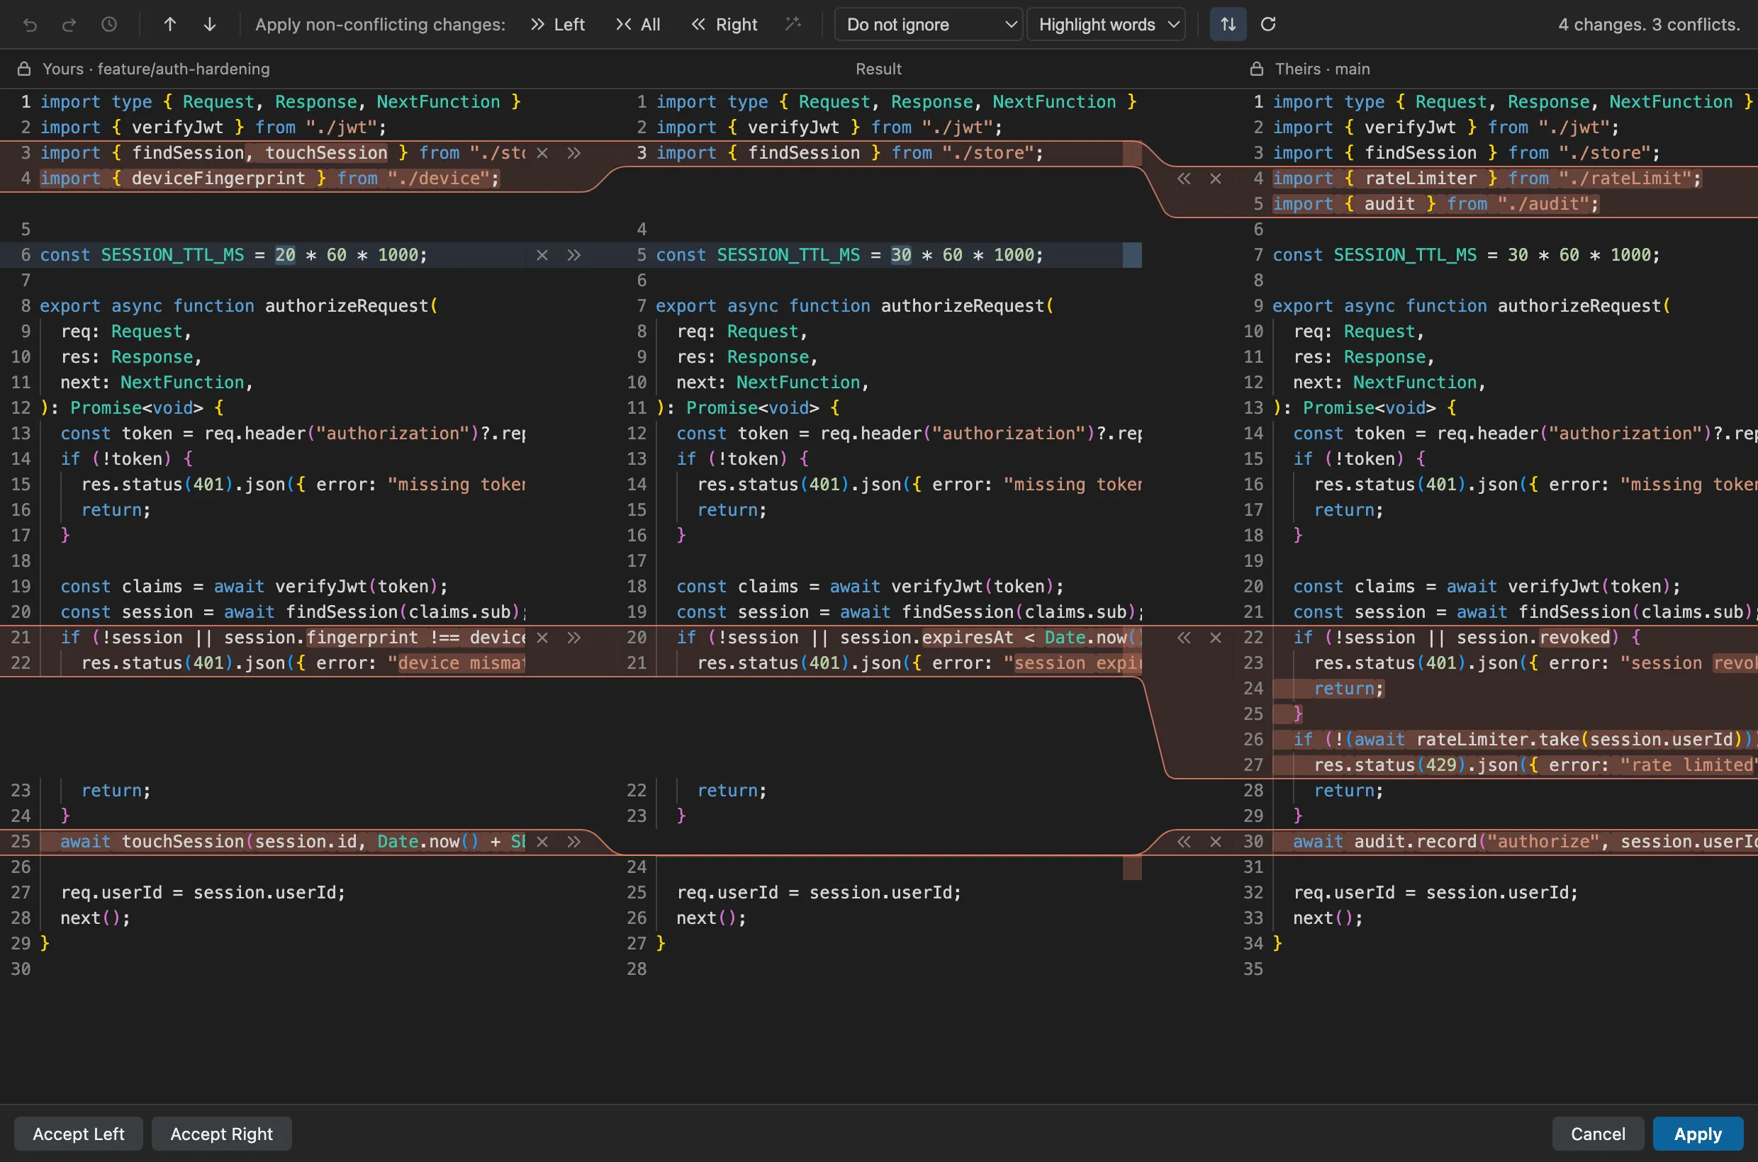Jump to next difference arrow
1758x1162 pixels.
coord(210,25)
